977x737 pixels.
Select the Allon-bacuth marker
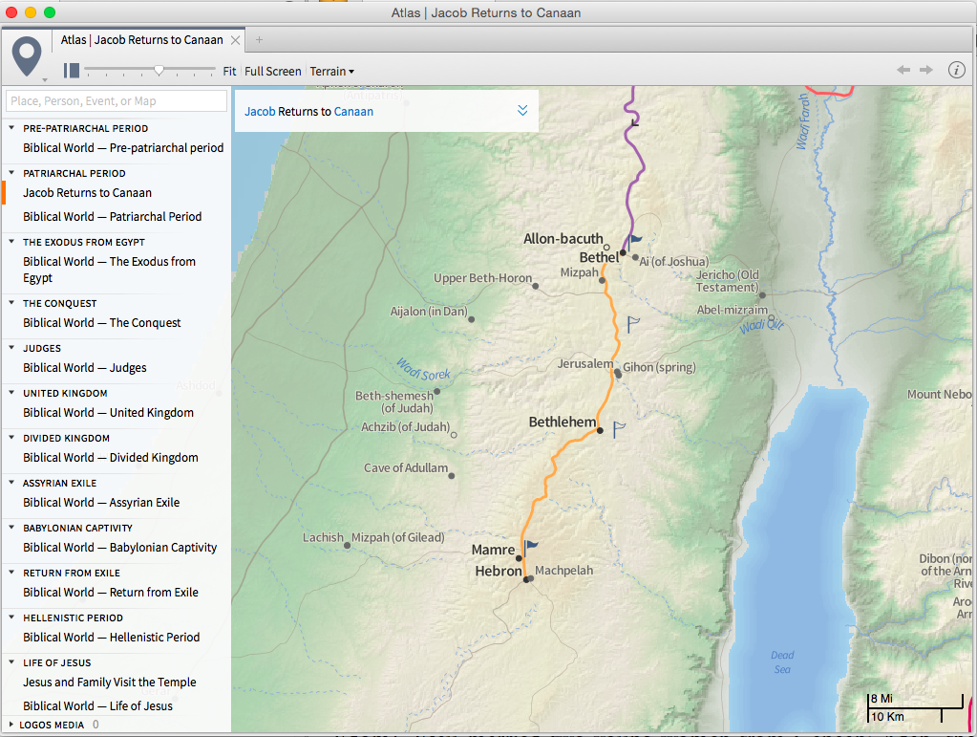point(606,248)
